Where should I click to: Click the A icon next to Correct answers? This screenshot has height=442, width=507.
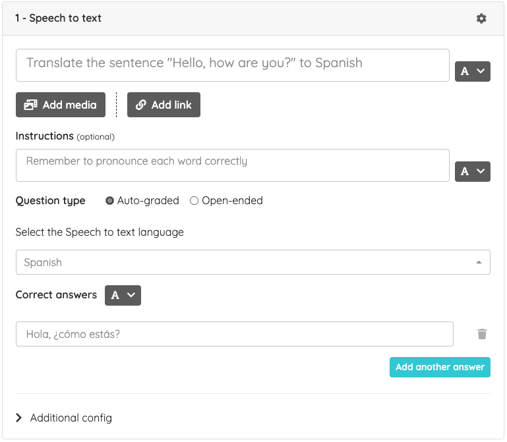[x=115, y=295]
